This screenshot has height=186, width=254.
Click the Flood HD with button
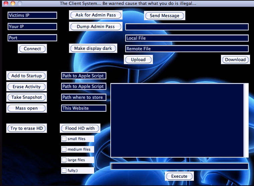(x=80, y=128)
